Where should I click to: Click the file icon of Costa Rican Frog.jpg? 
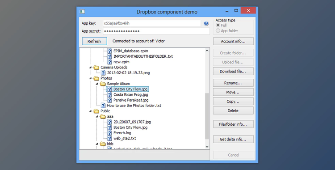click(x=109, y=95)
